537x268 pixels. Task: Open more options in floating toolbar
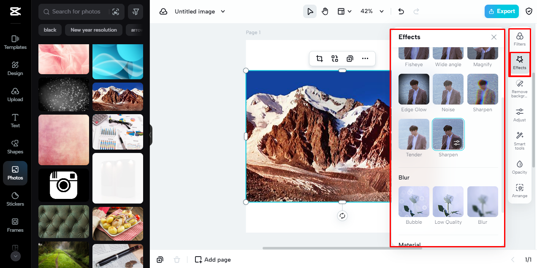pos(365,59)
